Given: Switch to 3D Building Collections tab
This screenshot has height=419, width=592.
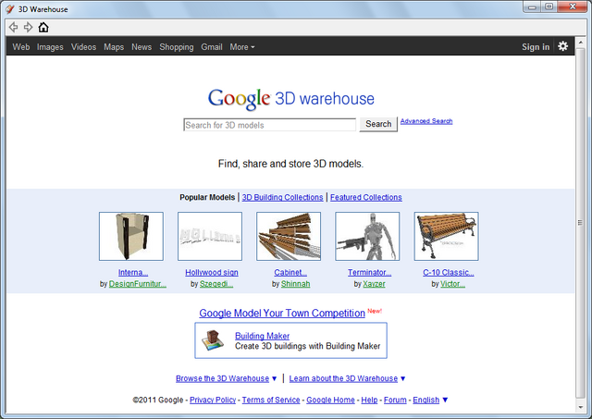Looking at the screenshot, I should click(282, 197).
